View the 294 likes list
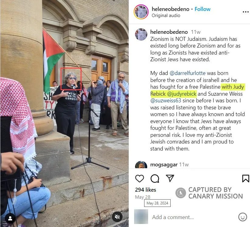250x227 pixels. (x=145, y=190)
